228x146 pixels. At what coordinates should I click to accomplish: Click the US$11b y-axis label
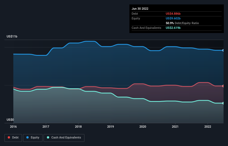[12, 36]
